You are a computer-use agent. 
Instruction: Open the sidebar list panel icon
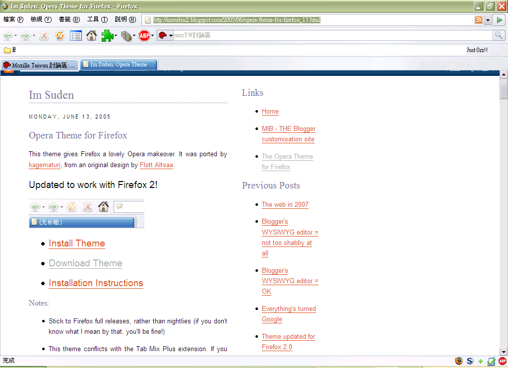76,36
